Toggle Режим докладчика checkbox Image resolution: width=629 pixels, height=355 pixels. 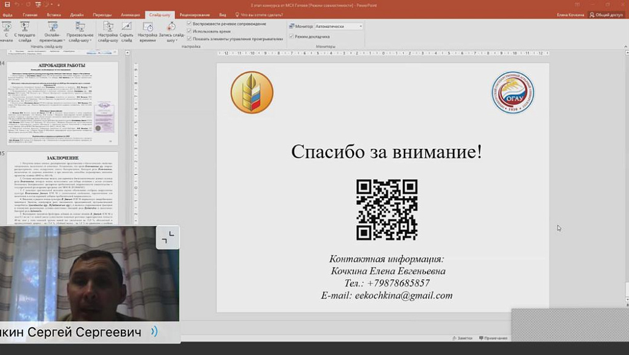(x=292, y=36)
